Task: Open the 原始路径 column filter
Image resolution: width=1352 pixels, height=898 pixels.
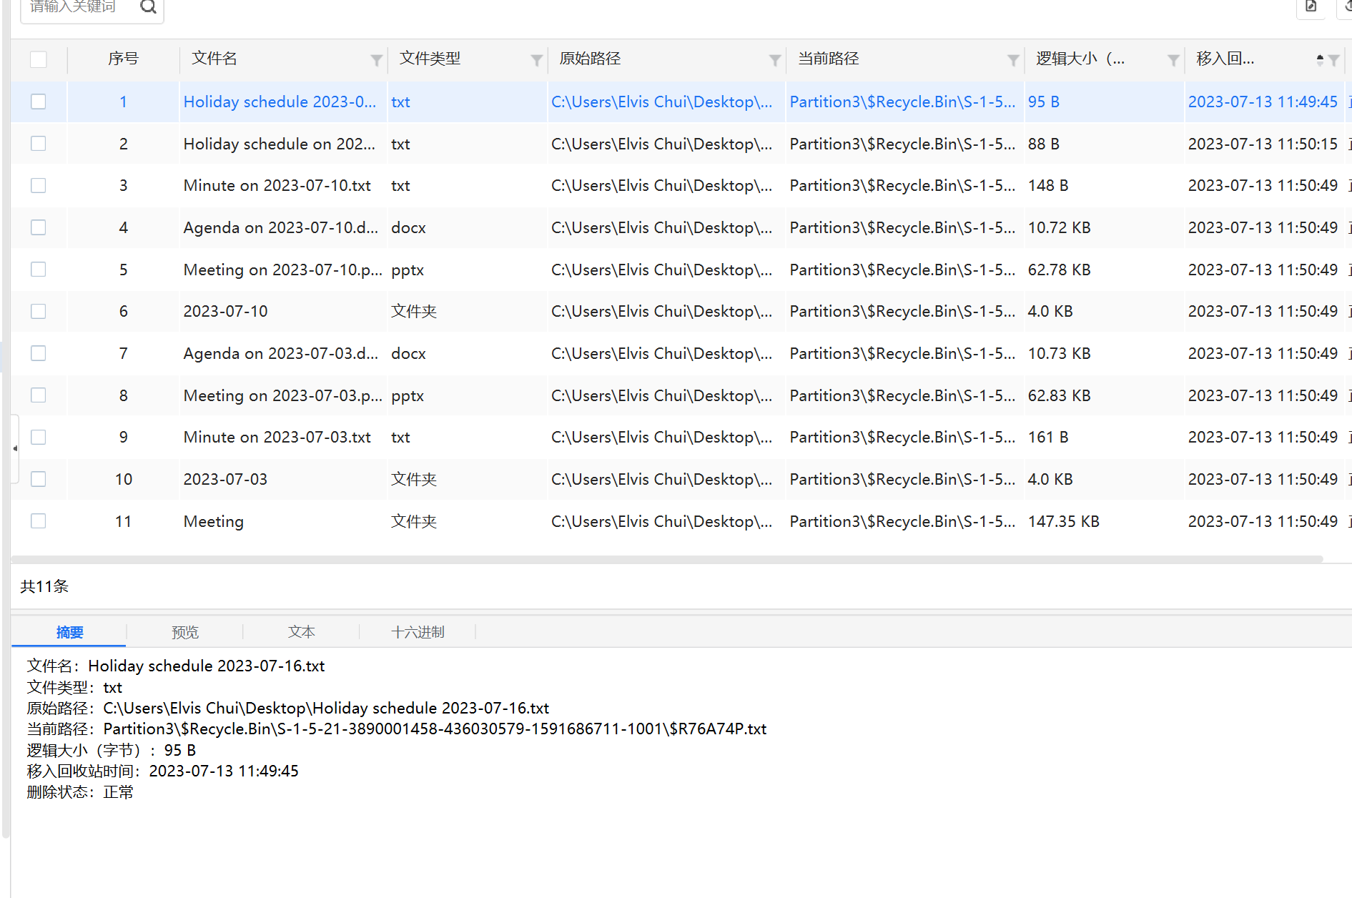Action: pos(774,60)
